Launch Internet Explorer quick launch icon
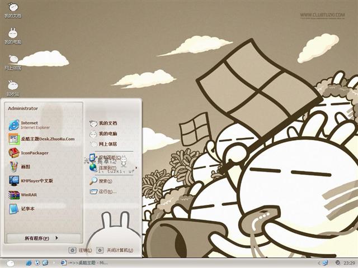This screenshot has width=358, height=268. point(29,263)
